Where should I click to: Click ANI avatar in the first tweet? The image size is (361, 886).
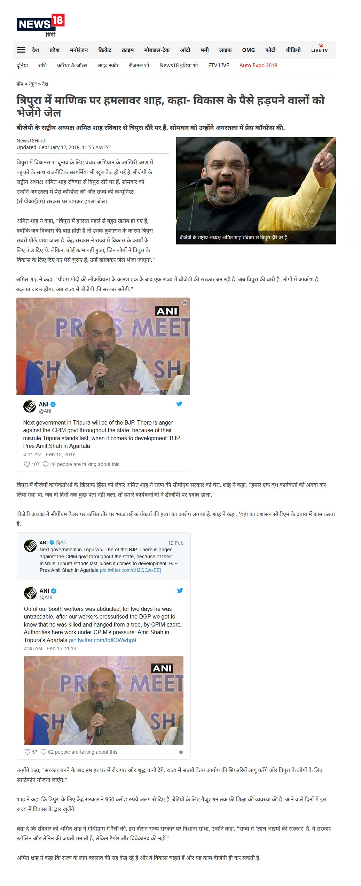30,406
